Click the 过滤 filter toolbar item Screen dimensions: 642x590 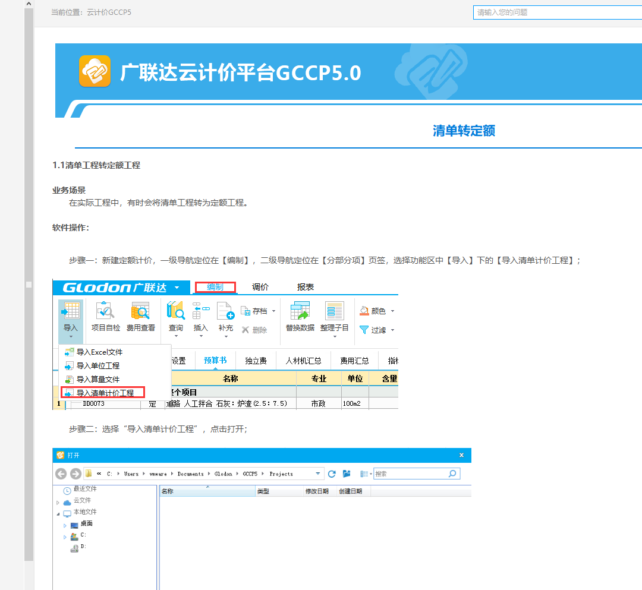coord(373,330)
